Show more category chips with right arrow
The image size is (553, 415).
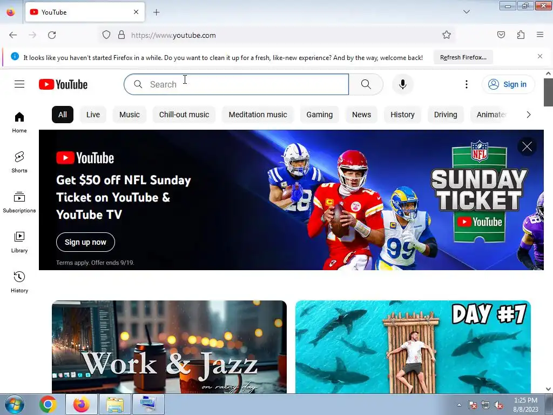point(528,115)
